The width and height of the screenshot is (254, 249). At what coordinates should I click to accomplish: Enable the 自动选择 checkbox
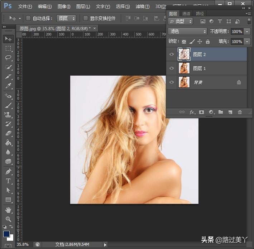[28, 18]
